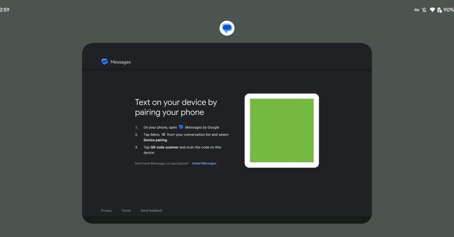This screenshot has width=454, height=237.
Task: Click the floating Messages app icon above the window
Action: point(227,28)
